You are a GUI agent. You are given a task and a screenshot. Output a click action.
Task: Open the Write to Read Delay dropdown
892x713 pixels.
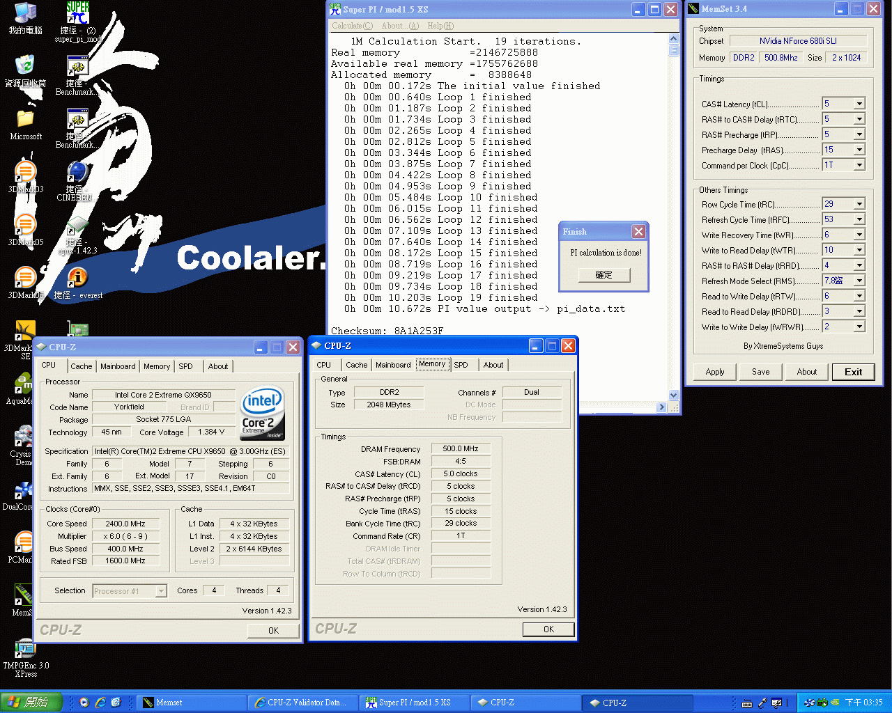point(859,250)
